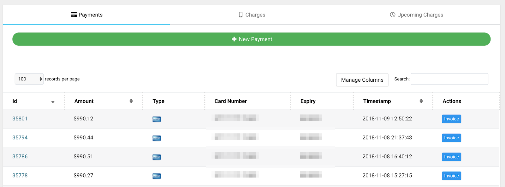
Task: Show Invoice for payment 35778
Action: (451, 176)
